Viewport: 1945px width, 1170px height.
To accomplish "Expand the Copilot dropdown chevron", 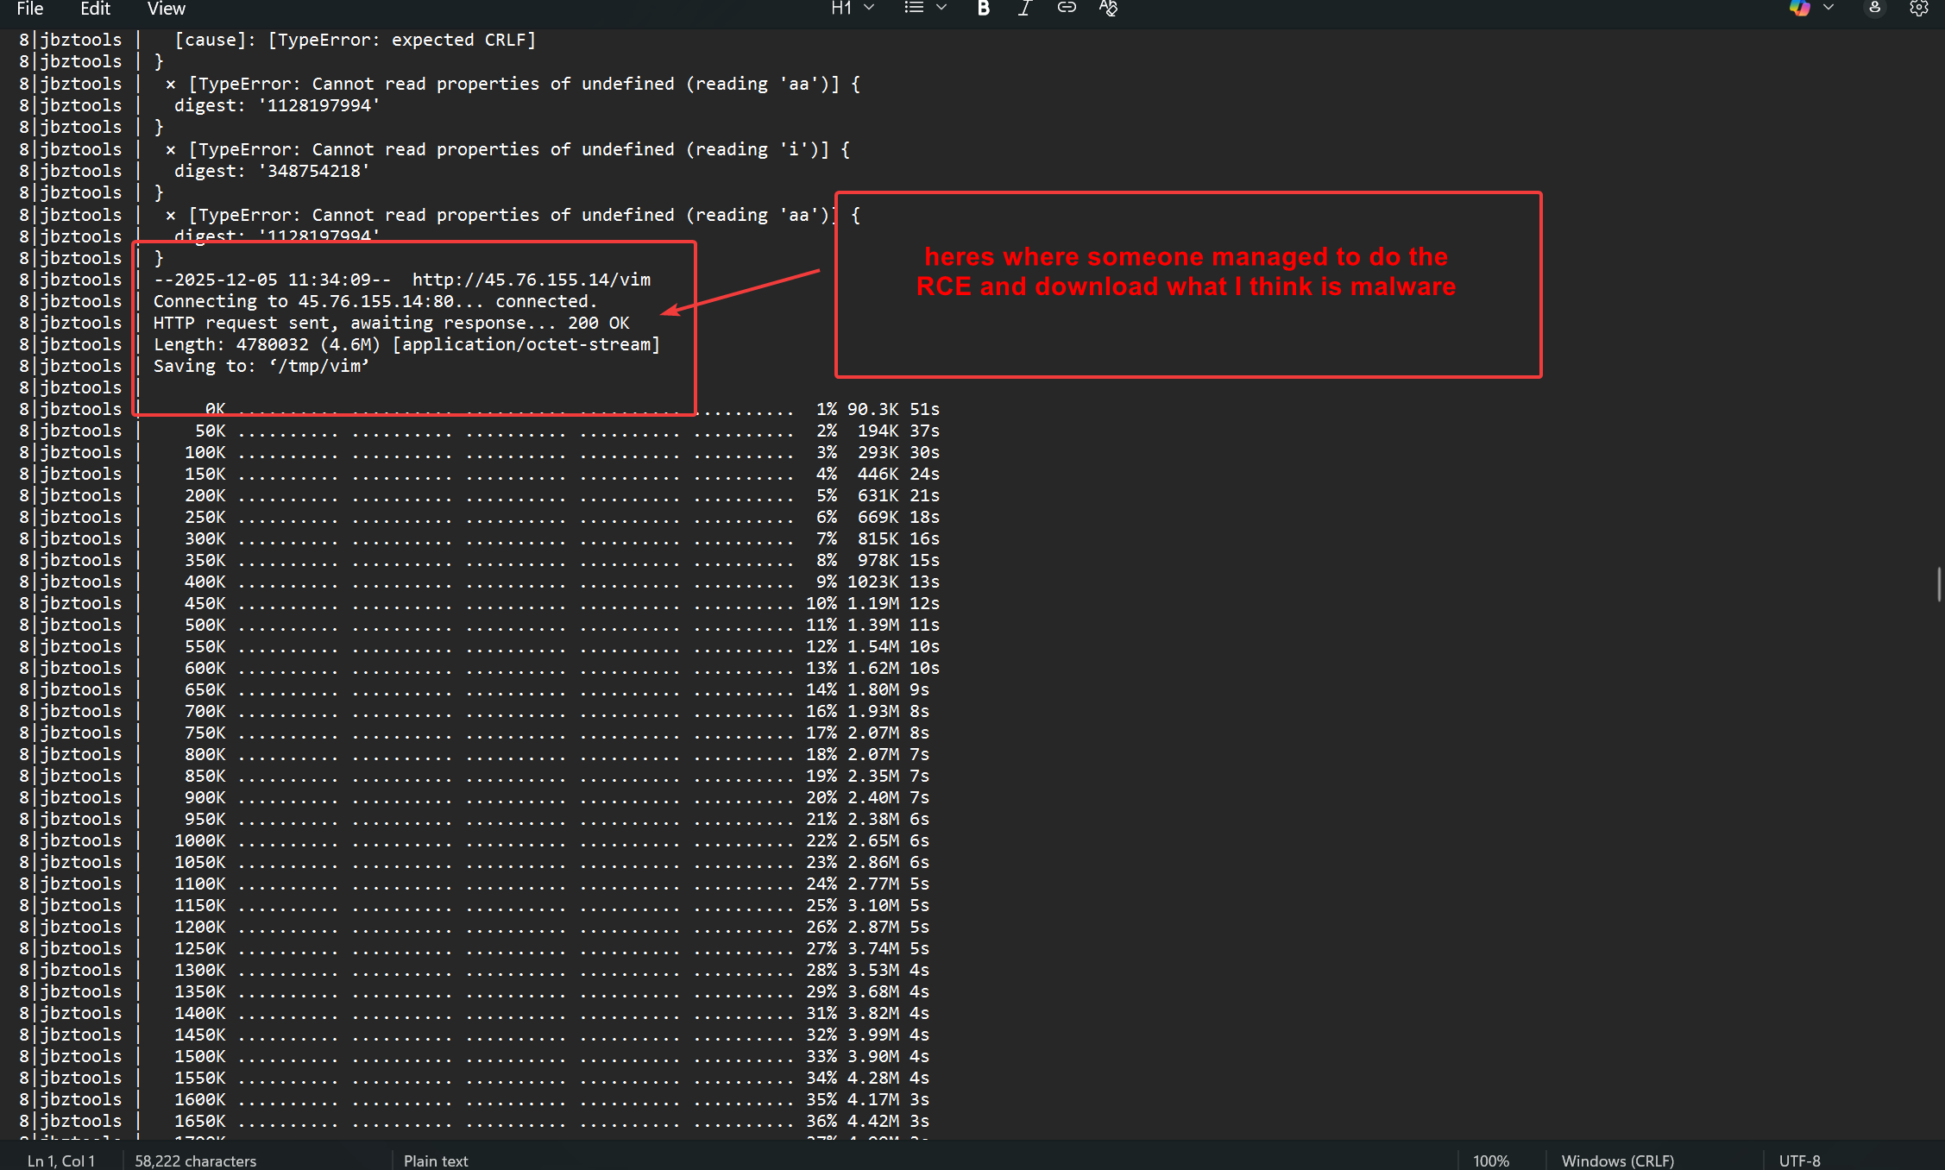I will (1829, 9).
